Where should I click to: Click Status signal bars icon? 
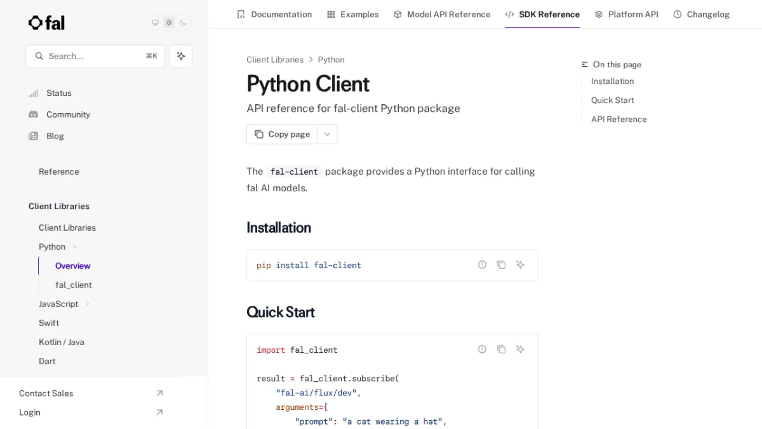(34, 93)
